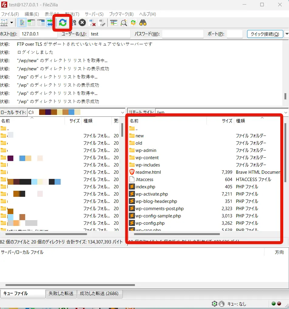This screenshot has height=309, width=289.
Task: Open the local site path dropdown
Action: click(x=123, y=112)
